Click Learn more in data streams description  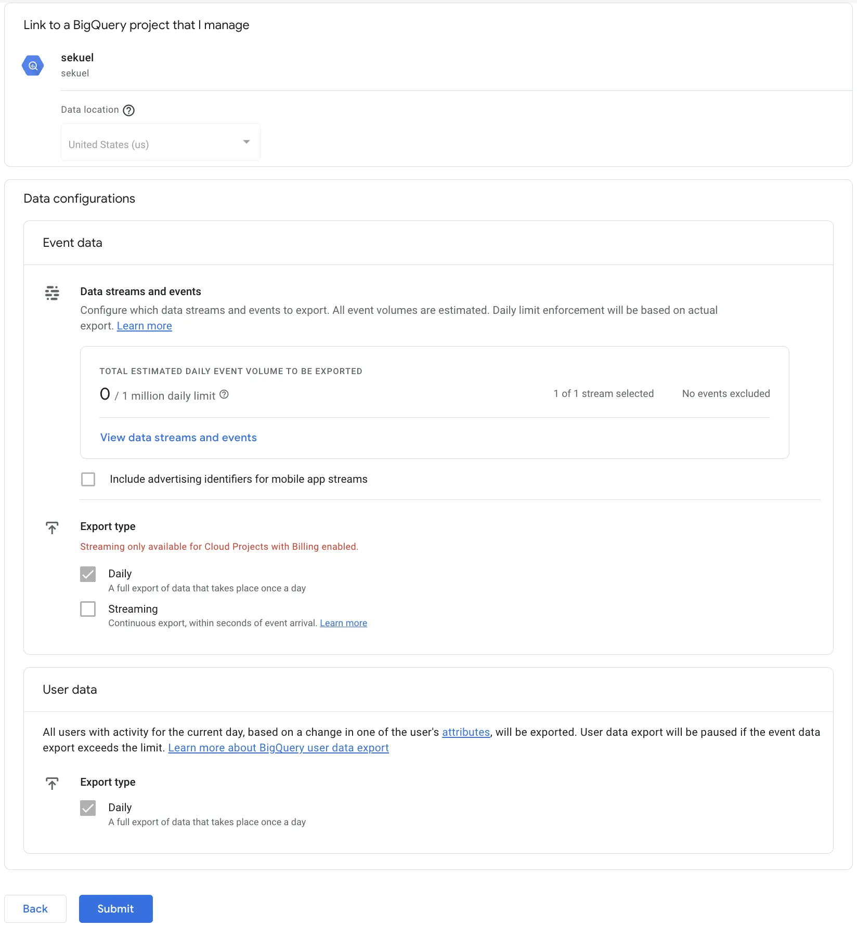point(144,325)
